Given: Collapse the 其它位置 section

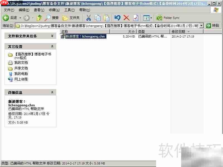Looking at the screenshot, I should tap(52, 46).
